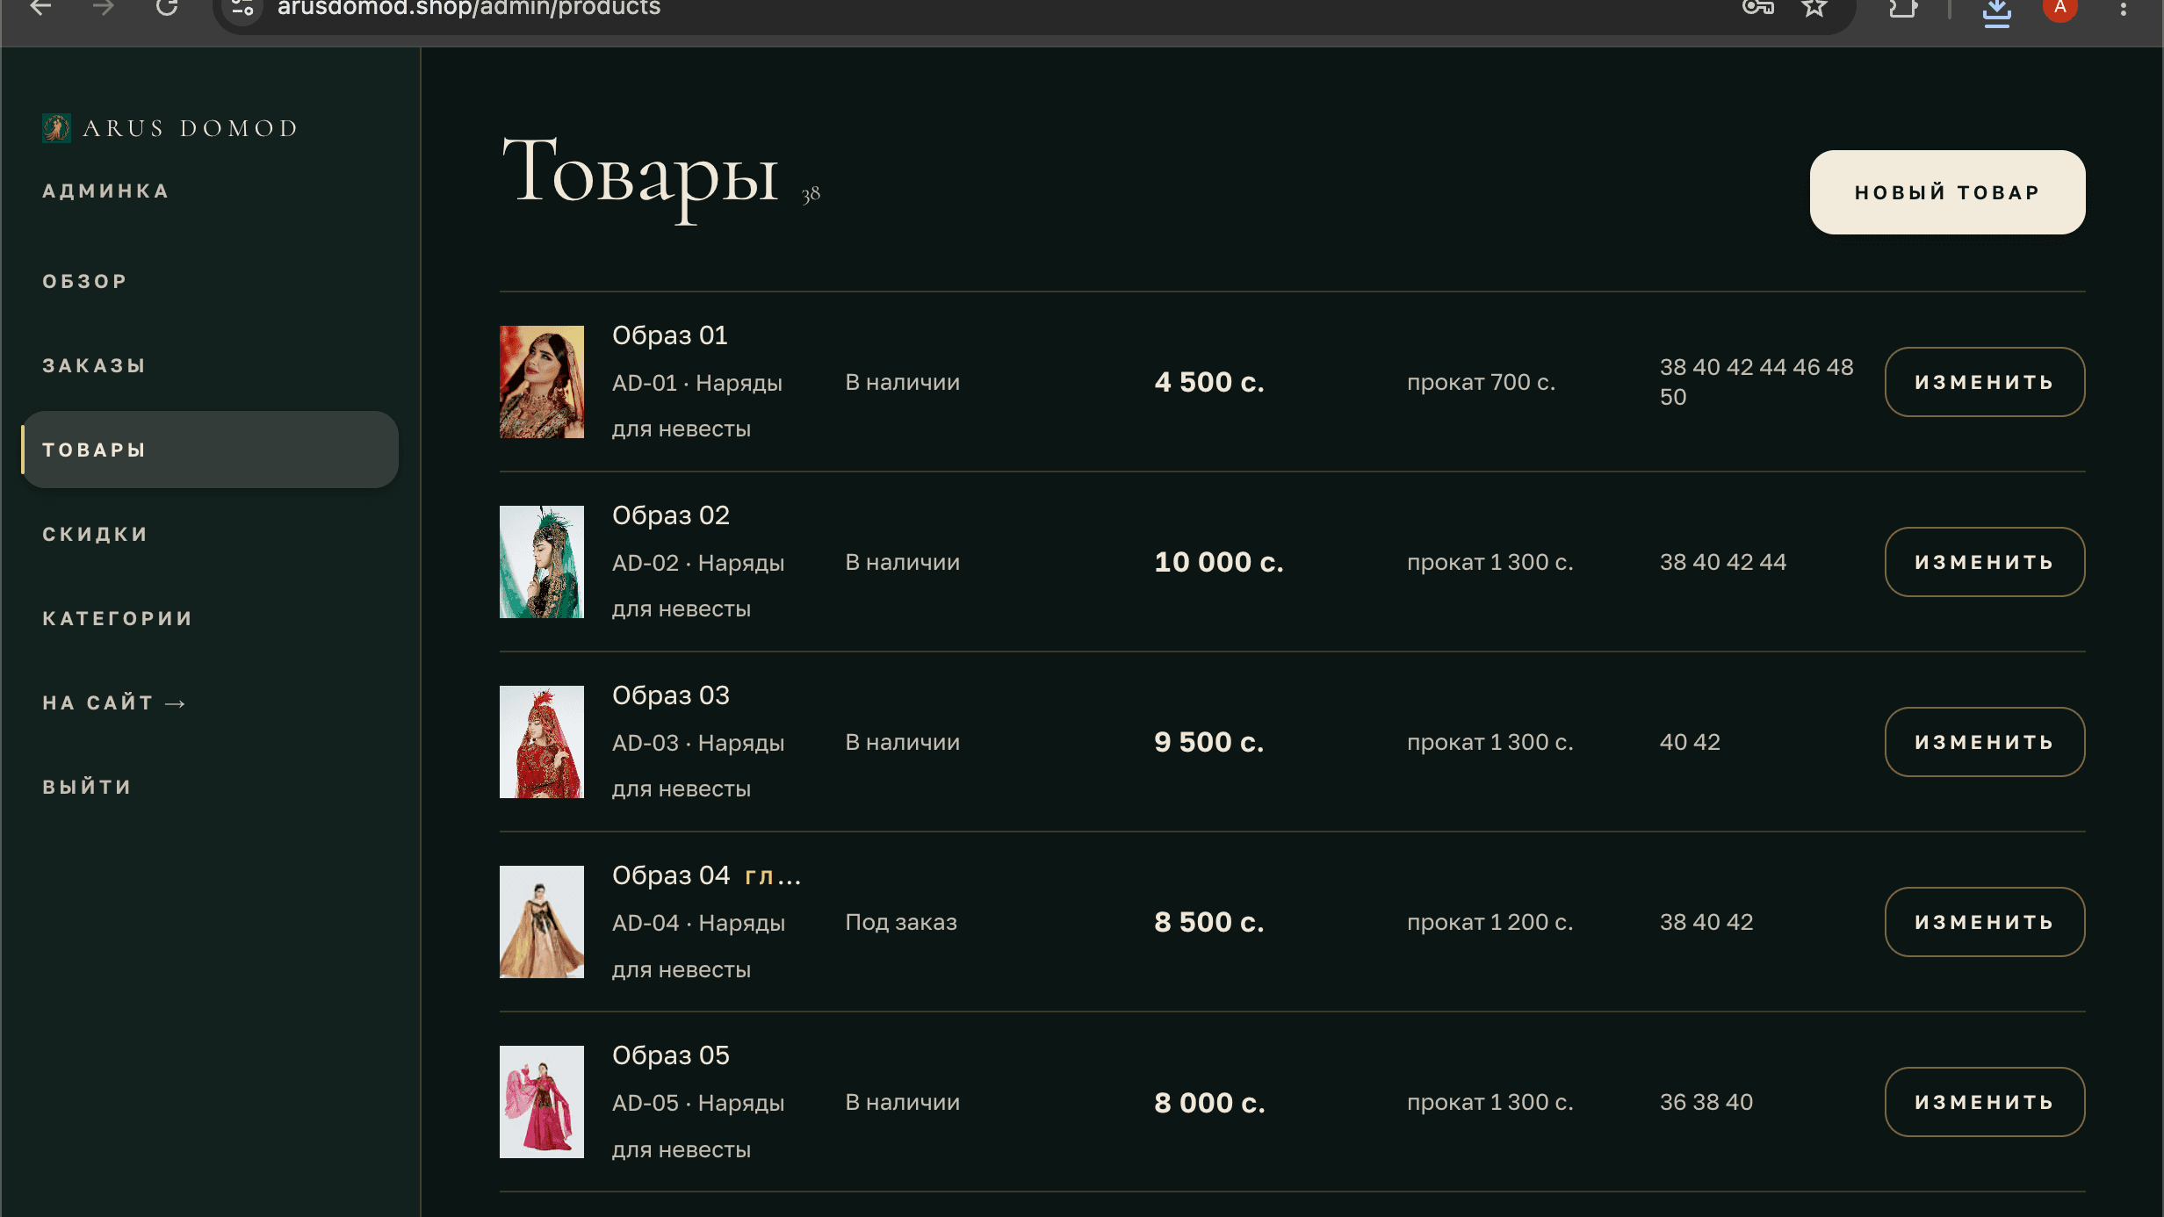Open Категории in sidebar
This screenshot has width=2164, height=1217.
[118, 618]
